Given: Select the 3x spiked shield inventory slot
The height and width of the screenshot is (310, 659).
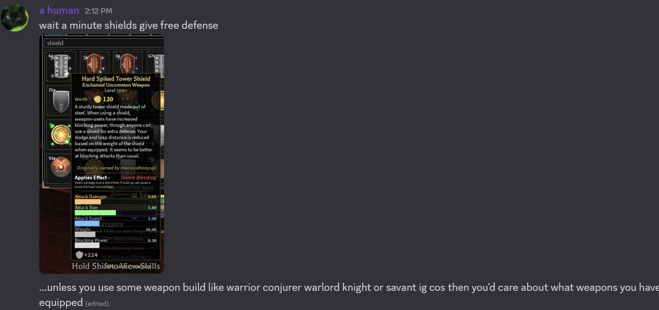Looking at the screenshot, I should (x=127, y=63).
